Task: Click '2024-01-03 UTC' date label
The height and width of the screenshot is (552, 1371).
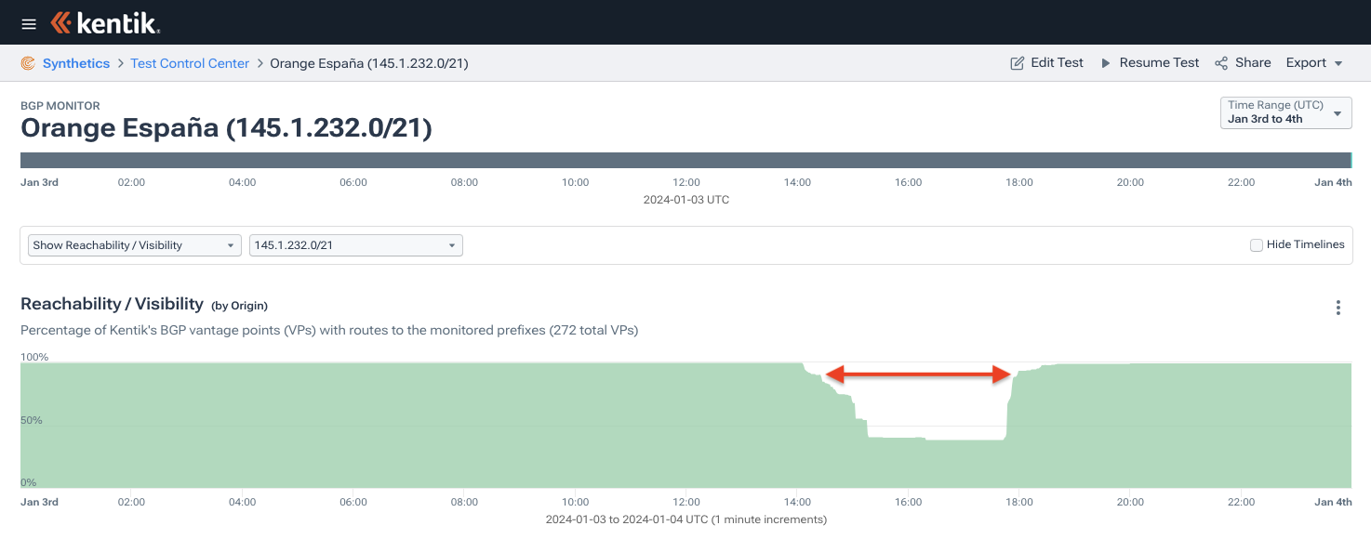Action: [686, 200]
